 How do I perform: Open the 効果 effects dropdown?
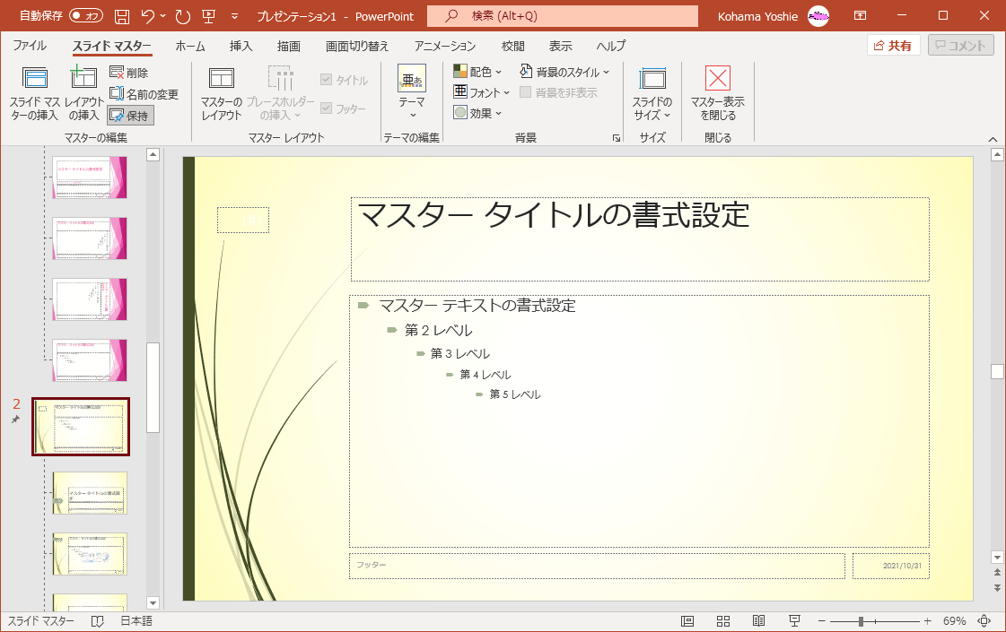[477, 113]
